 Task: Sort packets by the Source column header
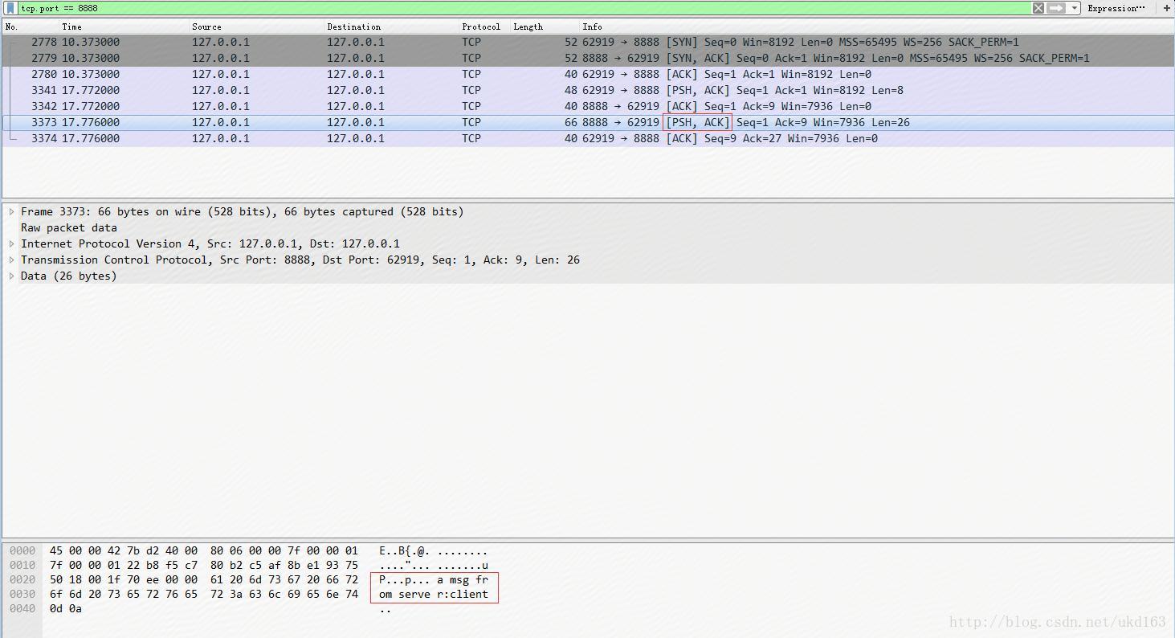click(256, 27)
